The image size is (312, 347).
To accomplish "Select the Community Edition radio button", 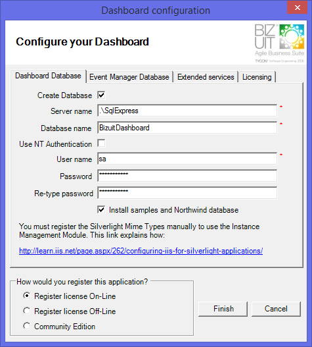I will [x=27, y=326].
